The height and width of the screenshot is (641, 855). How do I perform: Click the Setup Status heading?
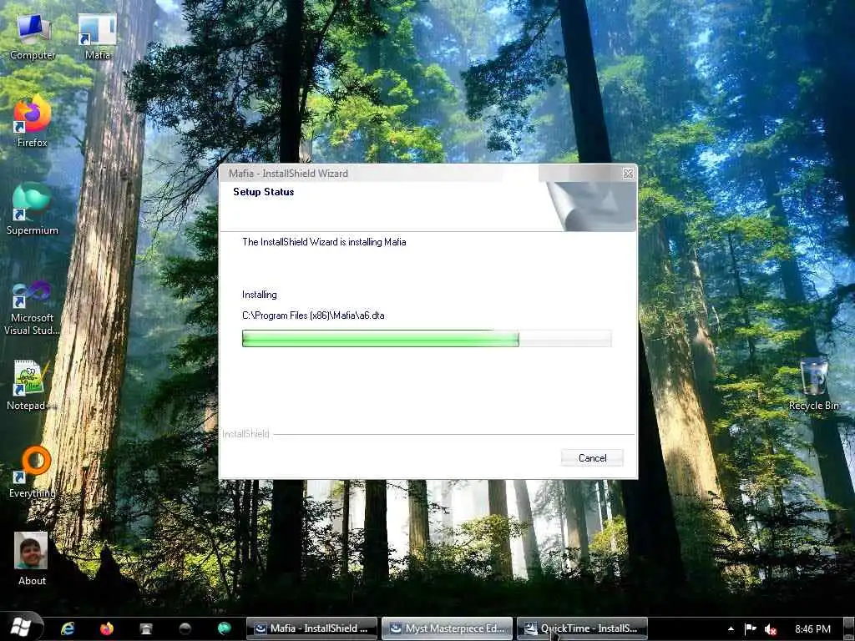point(263,192)
